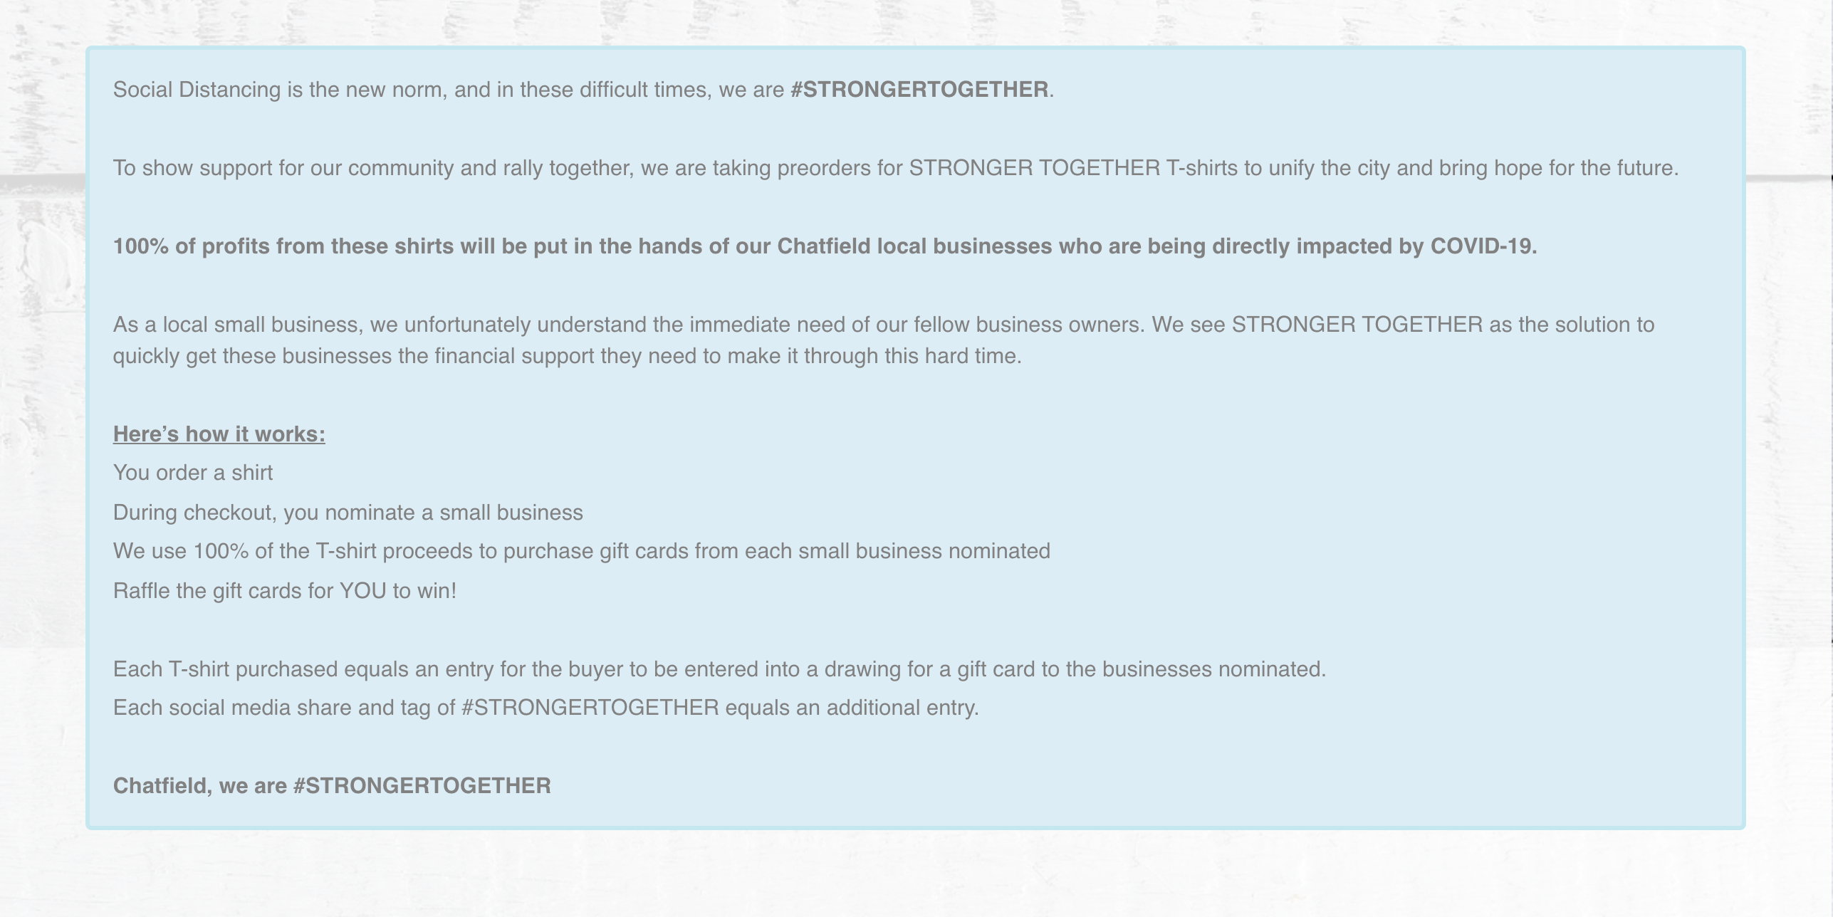Click 'Each social media share and tag' sentence
The height and width of the screenshot is (917, 1833).
pos(546,708)
